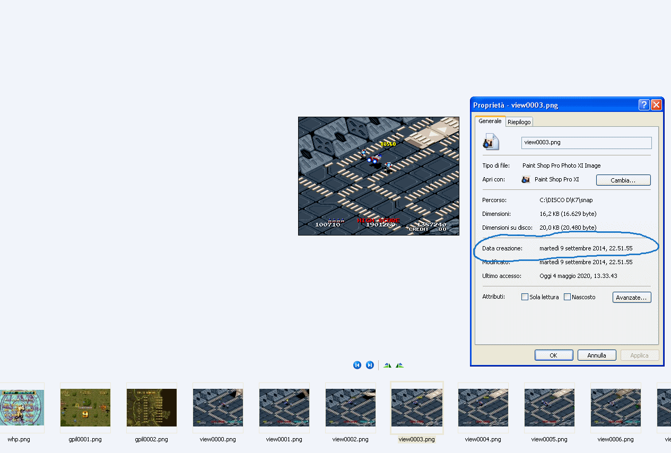This screenshot has height=453, width=671.
Task: Click the view0000.png file name label
Action: tap(218, 439)
